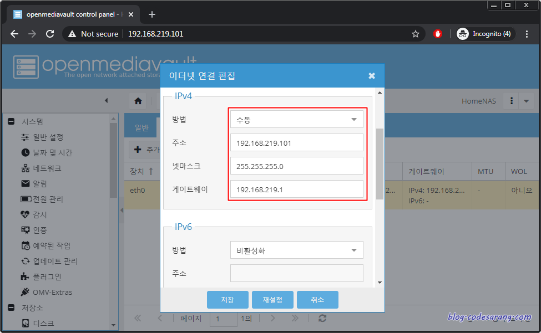Screen dimensions: 541x333
Task: Open the Incognito (4) profile menu
Action: point(486,34)
